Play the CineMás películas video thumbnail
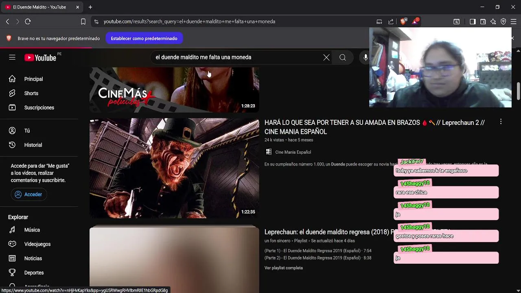The height and width of the screenshot is (293, 521). [x=174, y=90]
